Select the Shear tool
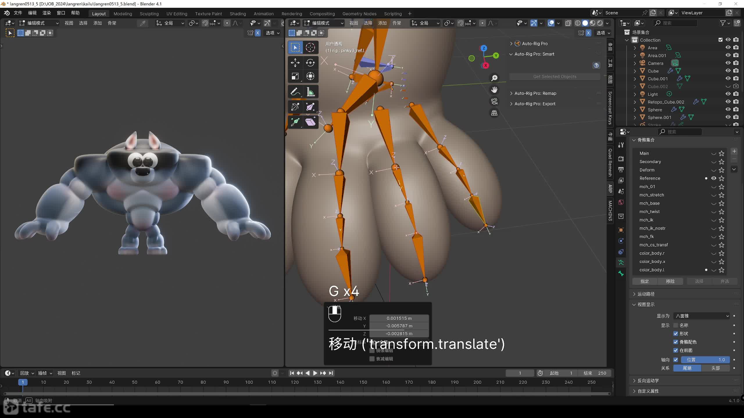This screenshot has width=744, height=418. (x=310, y=122)
